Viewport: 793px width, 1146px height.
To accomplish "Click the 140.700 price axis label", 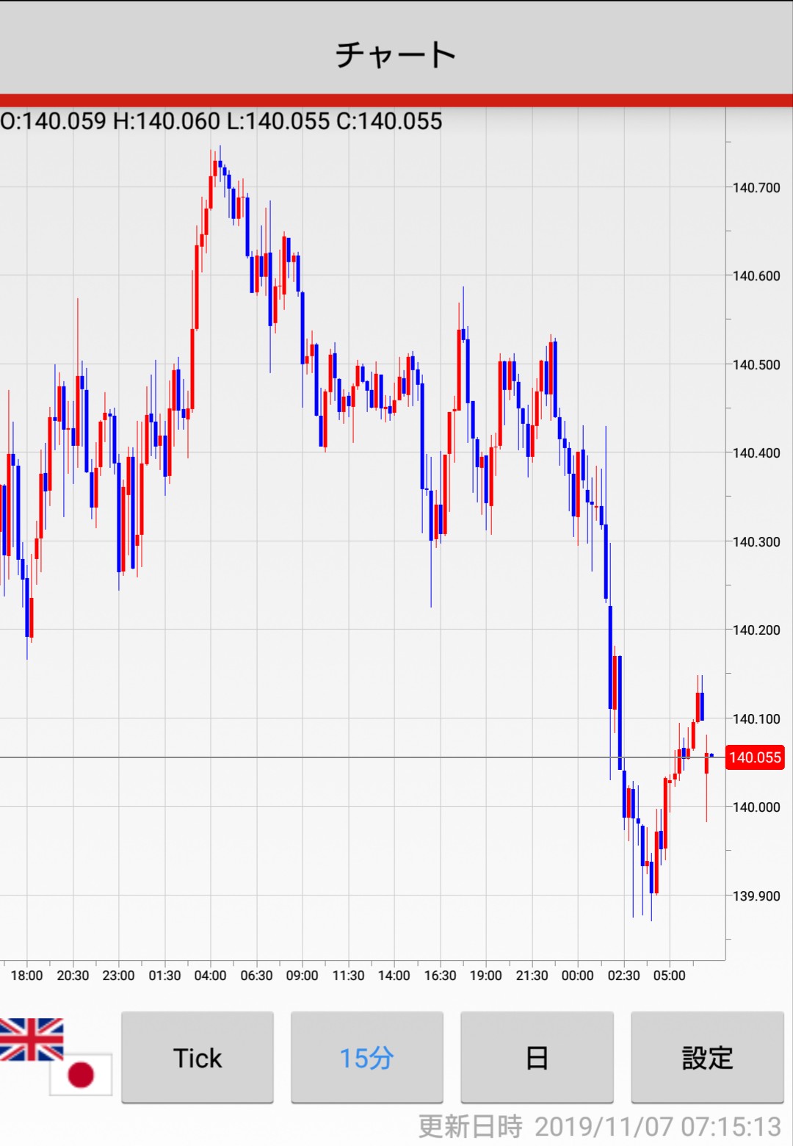I will pyautogui.click(x=756, y=187).
